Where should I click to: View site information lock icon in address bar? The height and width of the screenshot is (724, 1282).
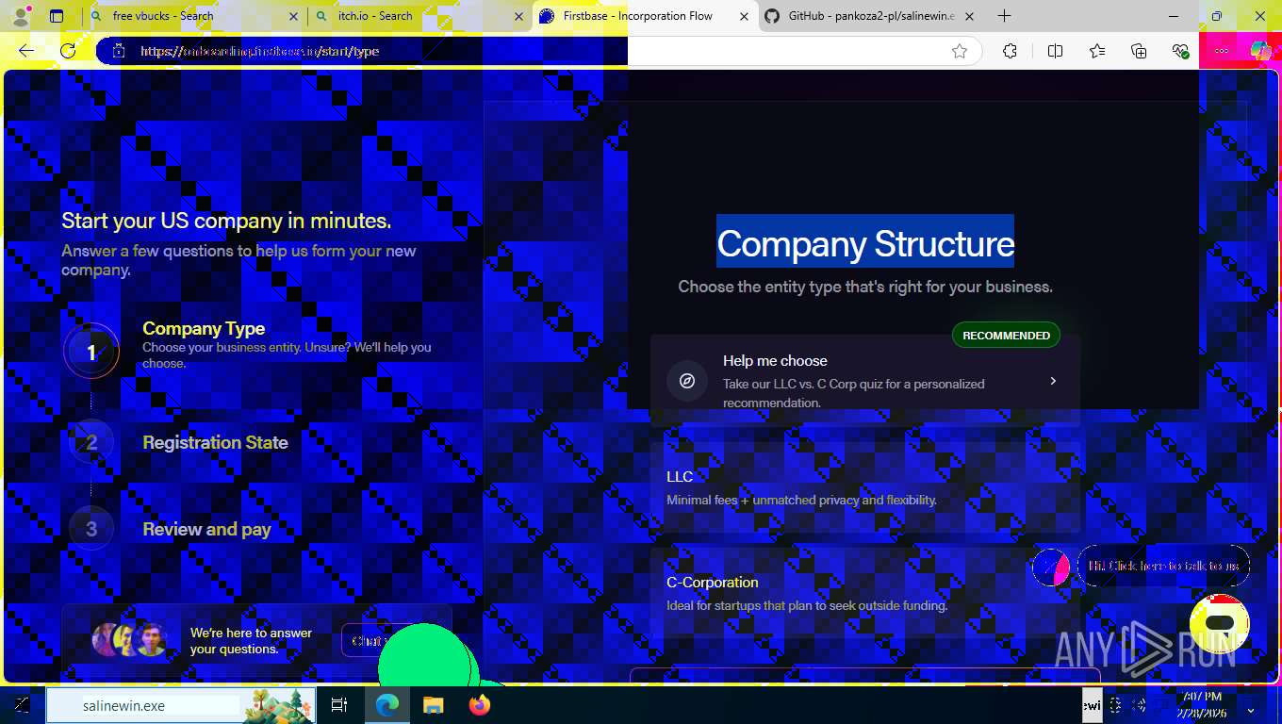click(x=119, y=51)
